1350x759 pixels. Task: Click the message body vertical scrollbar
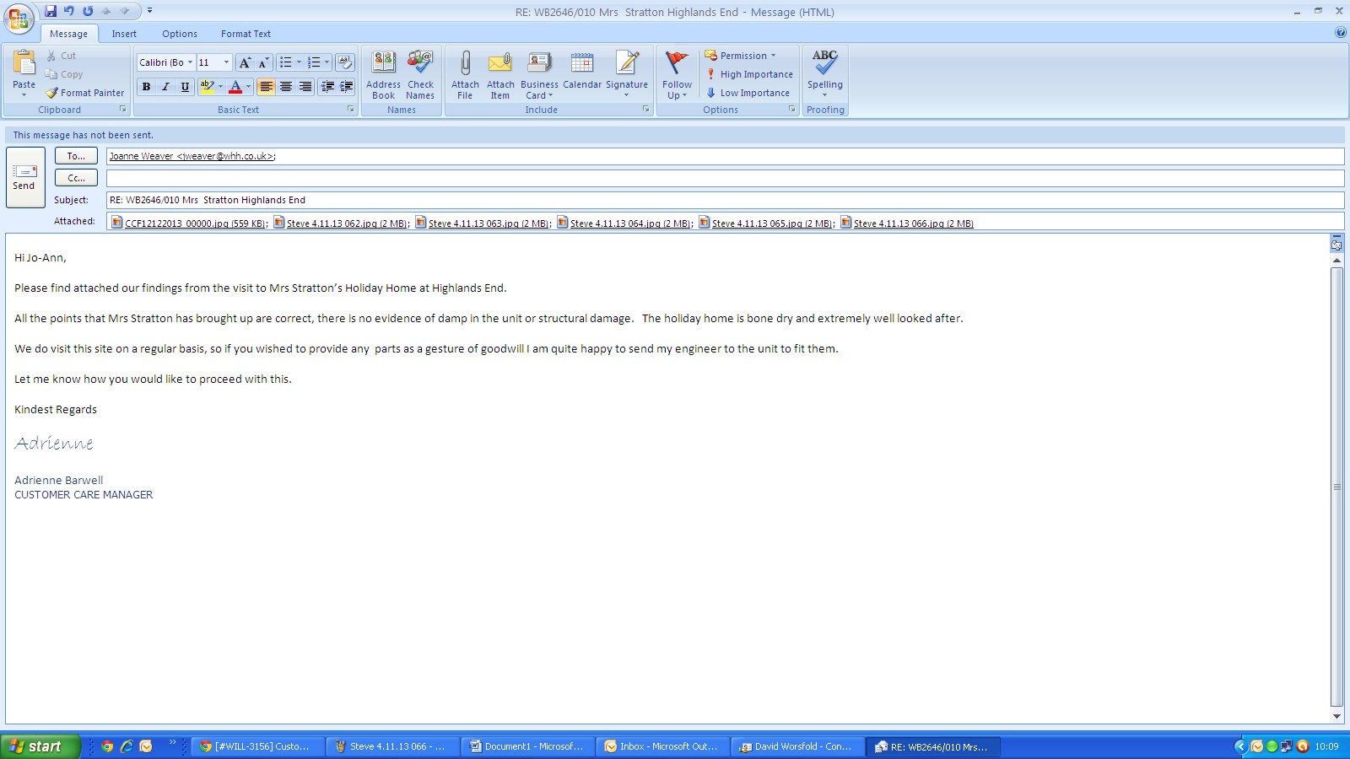[1336, 487]
